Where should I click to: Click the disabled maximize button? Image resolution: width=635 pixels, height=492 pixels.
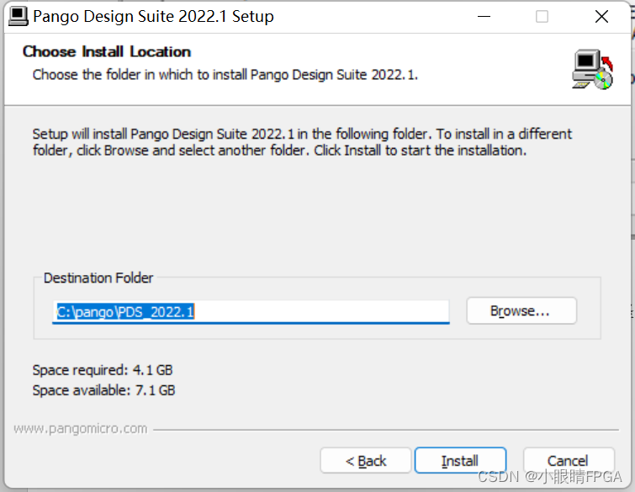(542, 17)
